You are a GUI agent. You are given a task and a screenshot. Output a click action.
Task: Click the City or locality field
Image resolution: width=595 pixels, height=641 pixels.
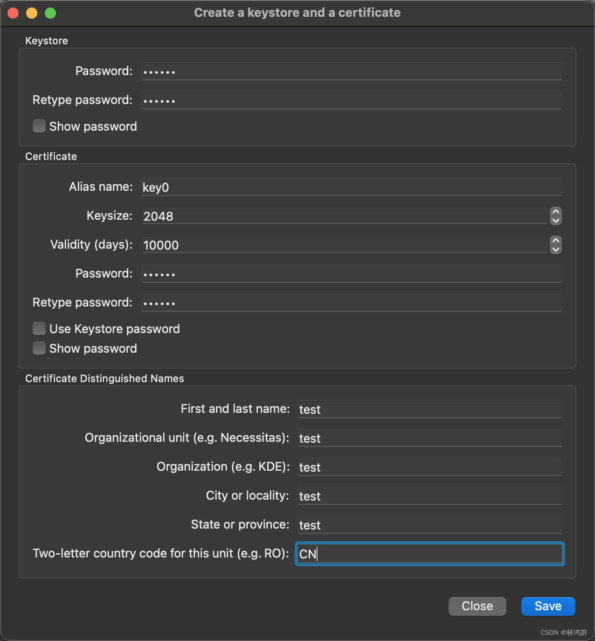(x=429, y=496)
